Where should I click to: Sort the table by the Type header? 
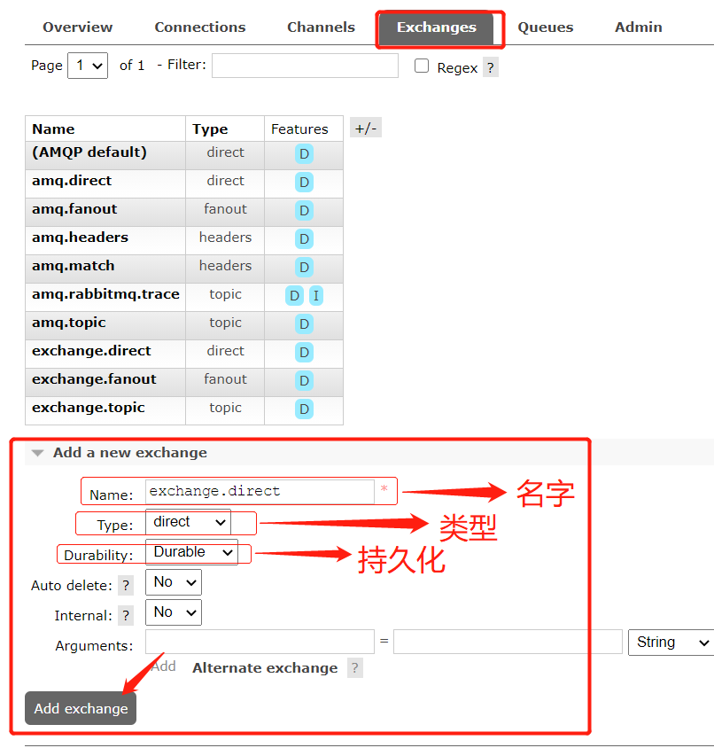pyautogui.click(x=210, y=129)
